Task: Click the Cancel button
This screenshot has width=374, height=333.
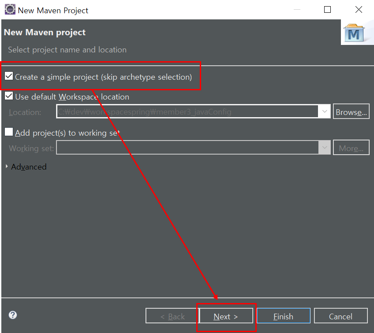Action: pos(340,316)
